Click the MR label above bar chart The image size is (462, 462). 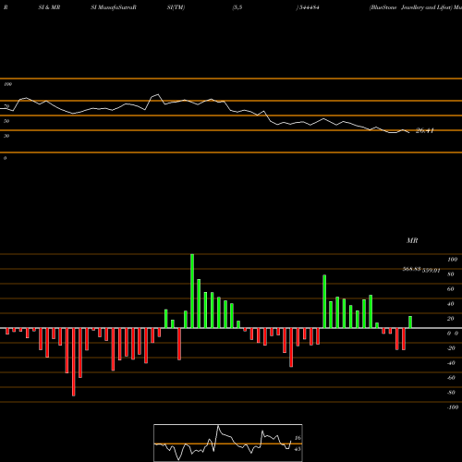(412, 240)
